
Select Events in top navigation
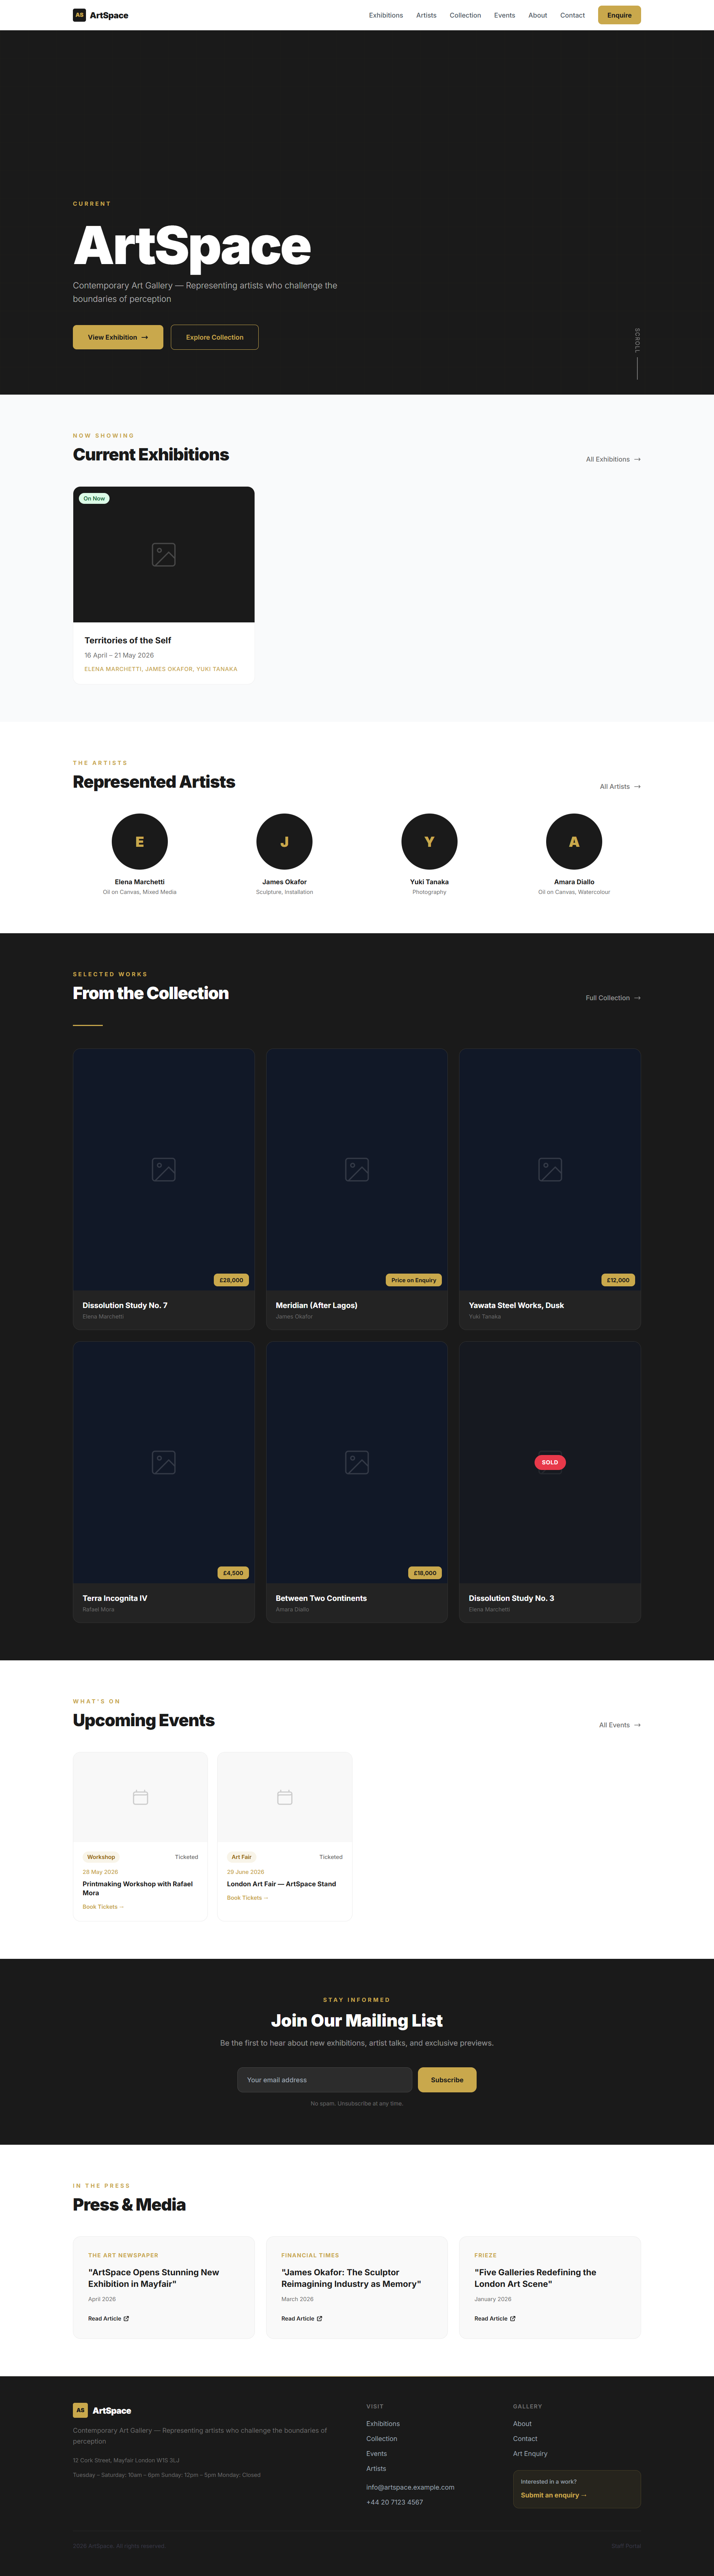coord(505,15)
